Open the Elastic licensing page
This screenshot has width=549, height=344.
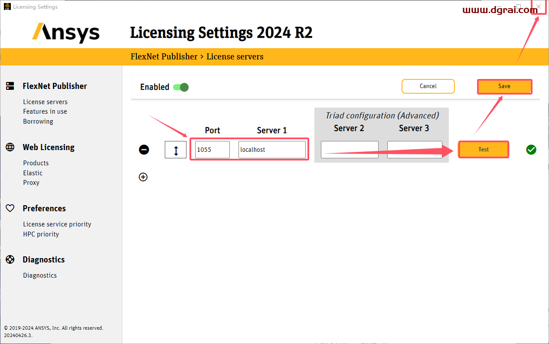pos(33,173)
